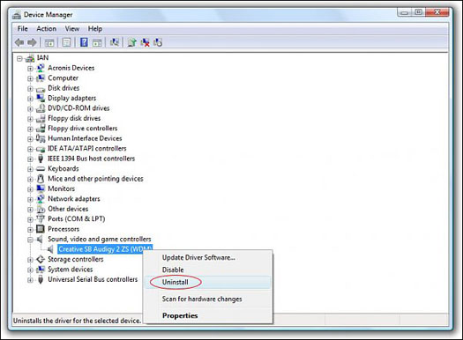463x340 pixels.
Task: Expand the Disk drives node
Action: [30, 88]
